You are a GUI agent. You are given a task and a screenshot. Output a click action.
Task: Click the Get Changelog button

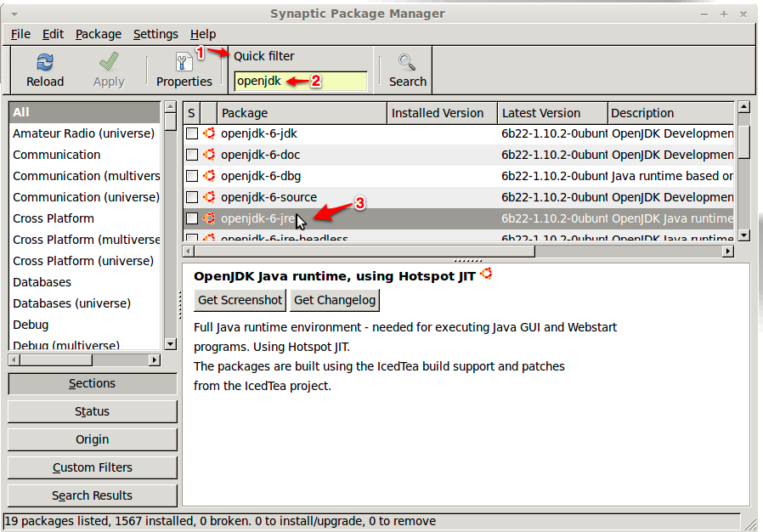point(335,300)
